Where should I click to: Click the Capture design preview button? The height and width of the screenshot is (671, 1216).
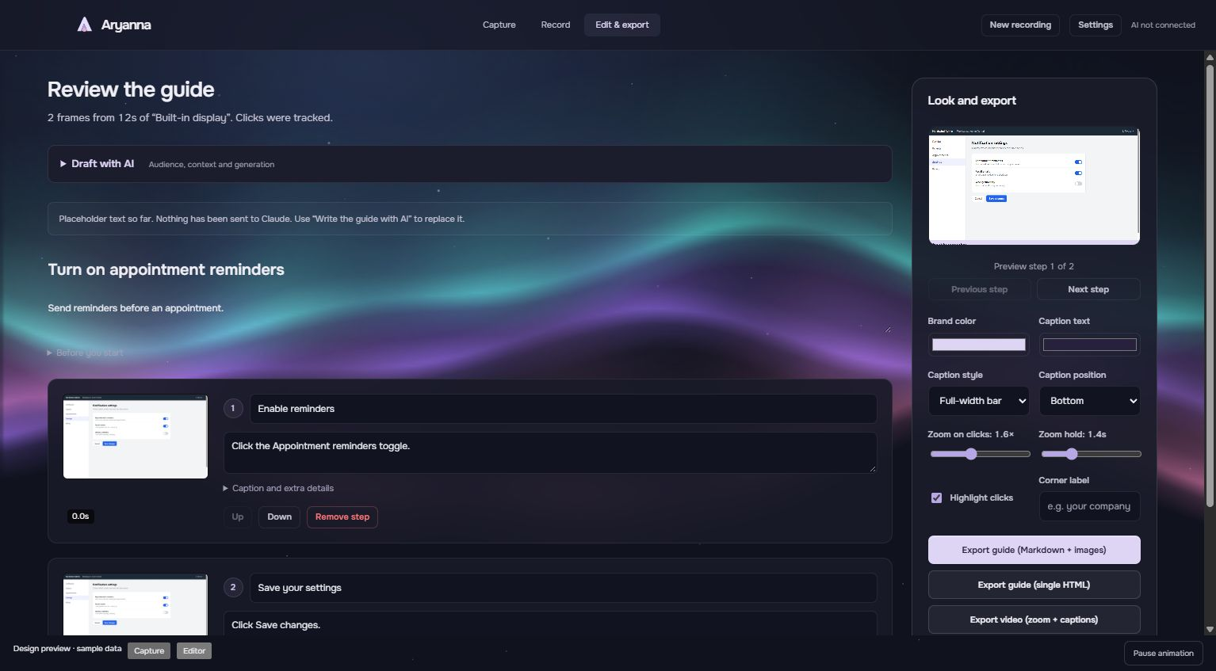click(149, 651)
